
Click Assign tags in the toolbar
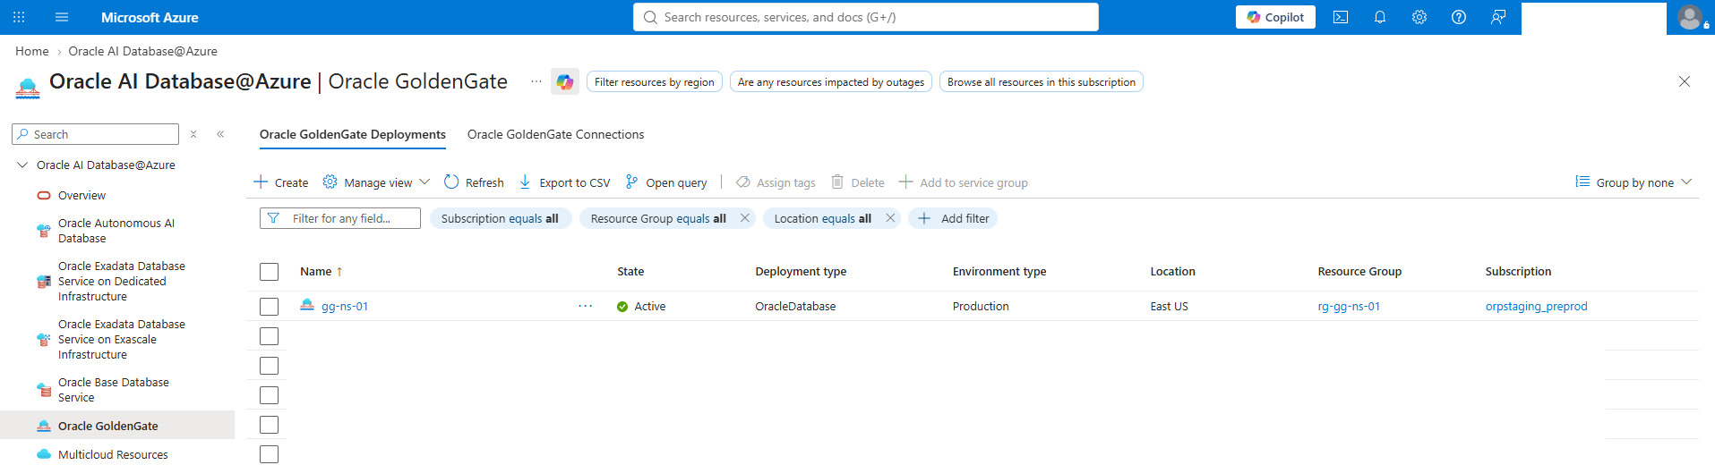tap(776, 182)
